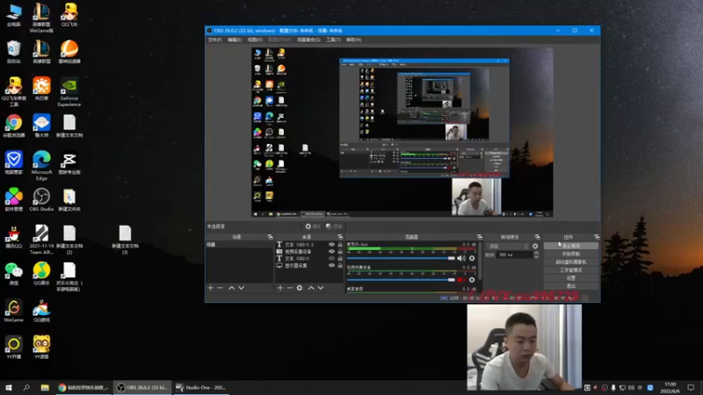Open source properties gear in sources toolbar
This screenshot has width=703, height=395.
(x=300, y=288)
